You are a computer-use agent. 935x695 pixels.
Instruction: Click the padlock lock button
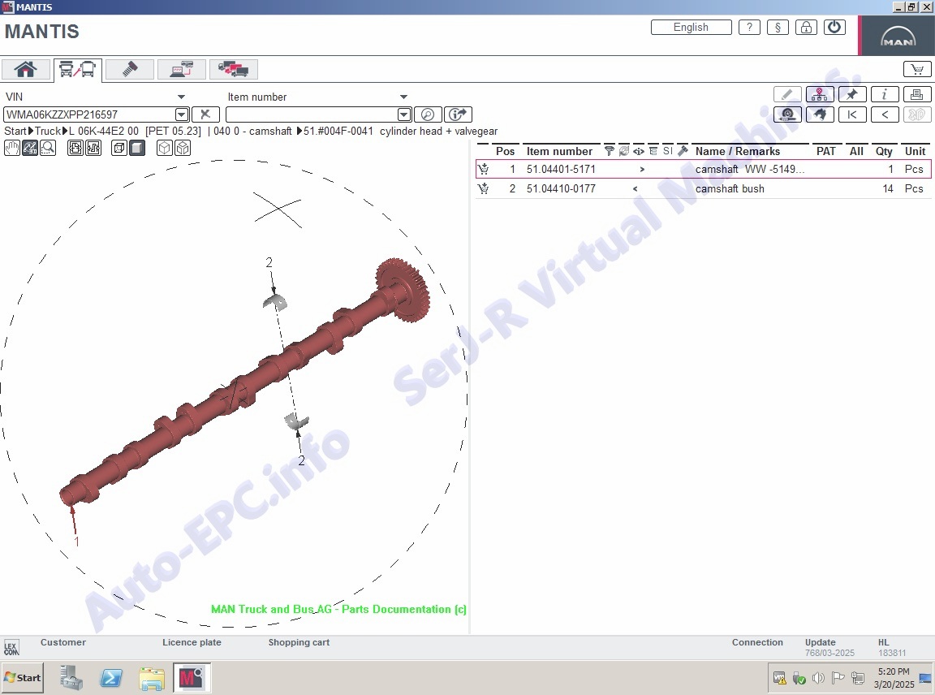pos(806,28)
